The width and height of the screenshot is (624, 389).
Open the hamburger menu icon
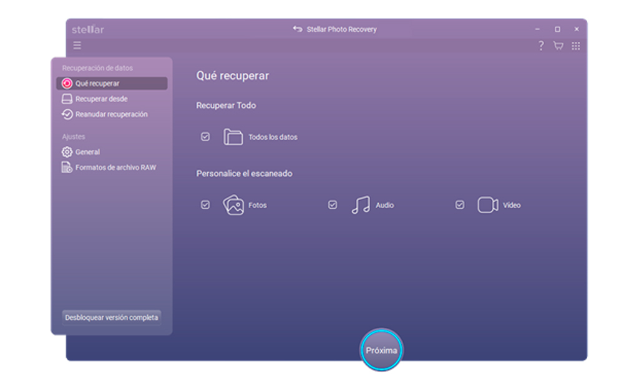[x=77, y=46]
